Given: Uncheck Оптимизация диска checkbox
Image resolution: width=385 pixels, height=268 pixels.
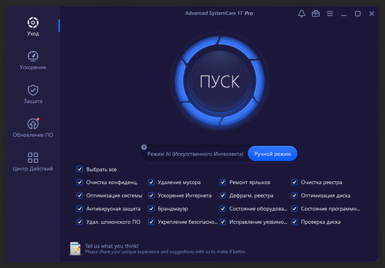Looking at the screenshot, I should [x=295, y=196].
